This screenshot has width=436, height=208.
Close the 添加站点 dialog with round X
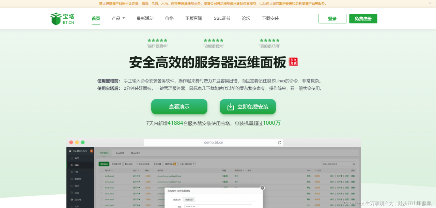(x=262, y=188)
